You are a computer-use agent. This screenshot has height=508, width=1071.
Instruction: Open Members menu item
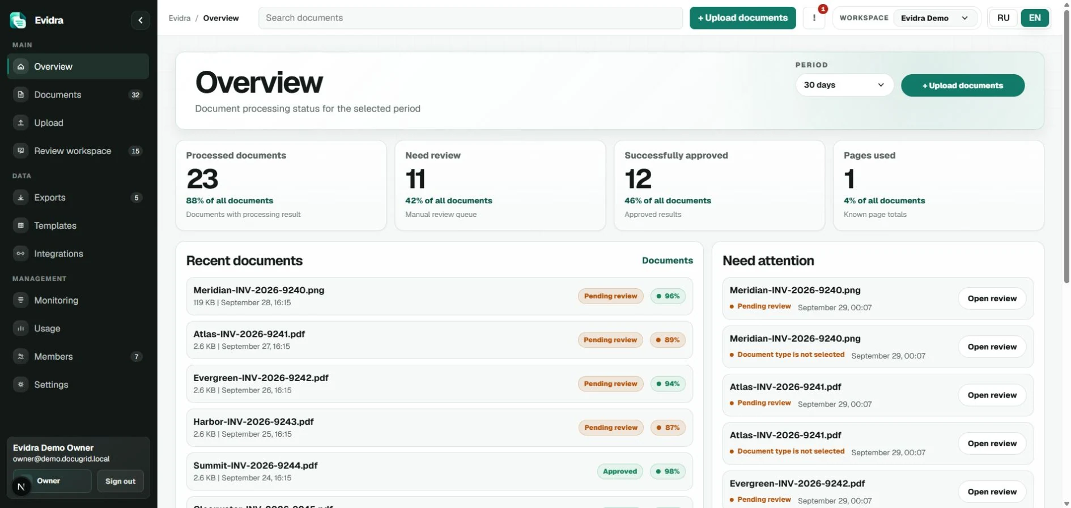point(78,356)
